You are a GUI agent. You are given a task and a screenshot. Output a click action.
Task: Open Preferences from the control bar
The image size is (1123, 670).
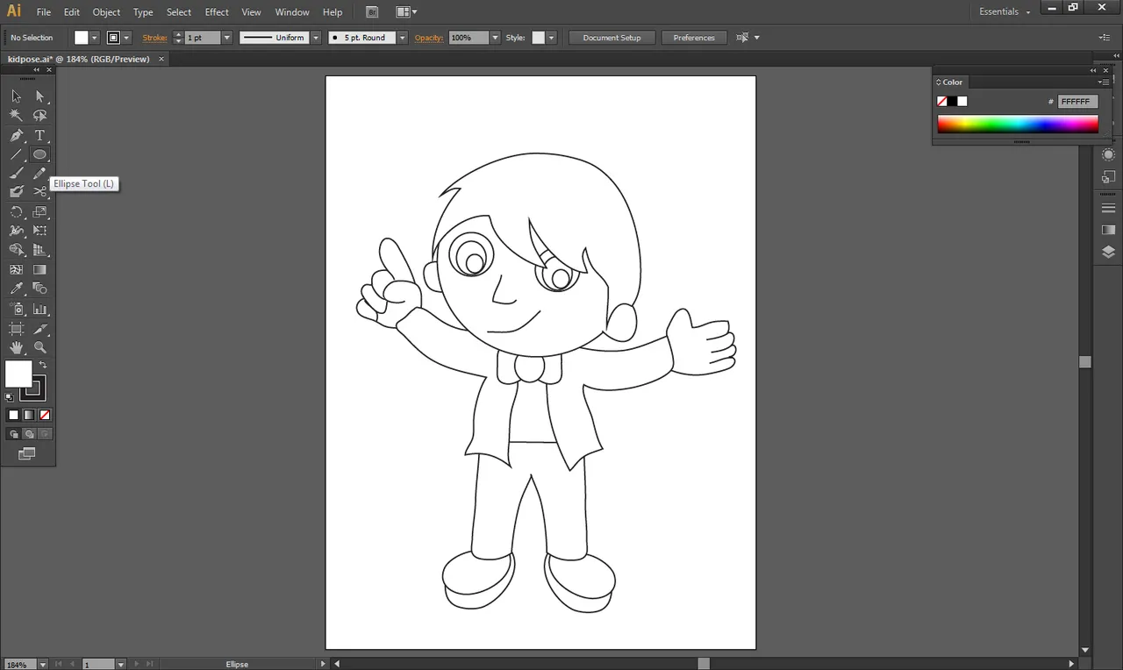694,38
